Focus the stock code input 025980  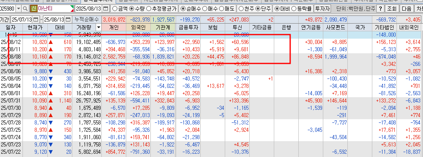[8, 9]
